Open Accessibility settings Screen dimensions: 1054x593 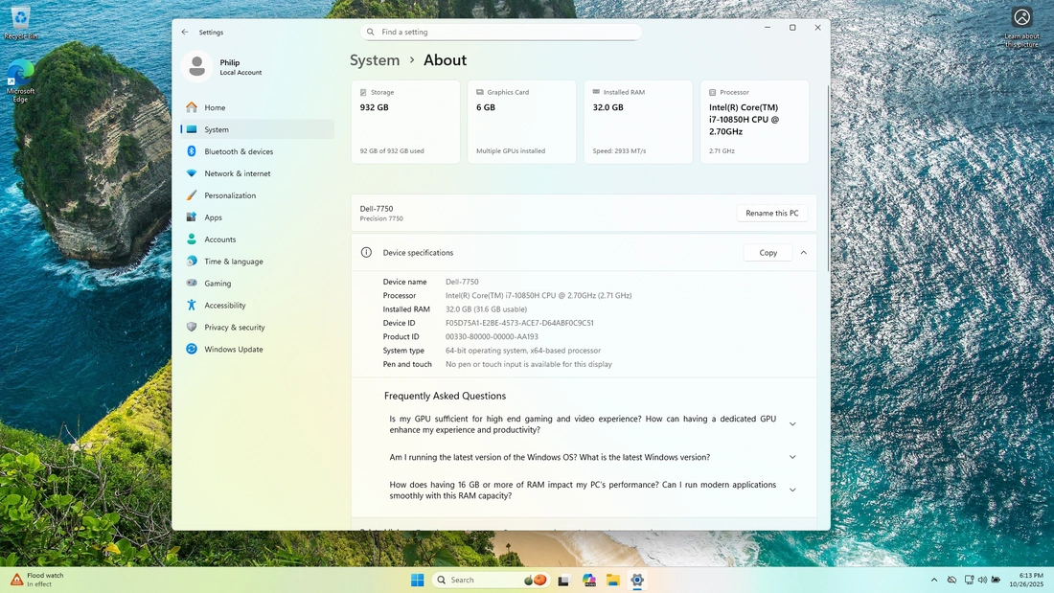(224, 306)
